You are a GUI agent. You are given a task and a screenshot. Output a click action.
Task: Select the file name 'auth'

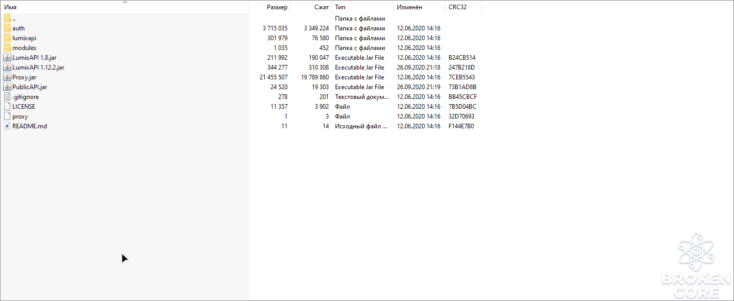pos(19,28)
